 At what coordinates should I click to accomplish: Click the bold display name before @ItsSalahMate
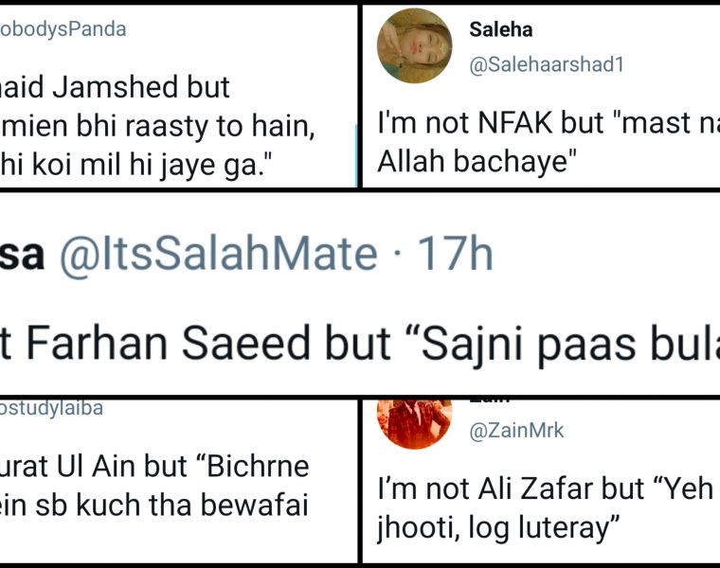[23, 256]
